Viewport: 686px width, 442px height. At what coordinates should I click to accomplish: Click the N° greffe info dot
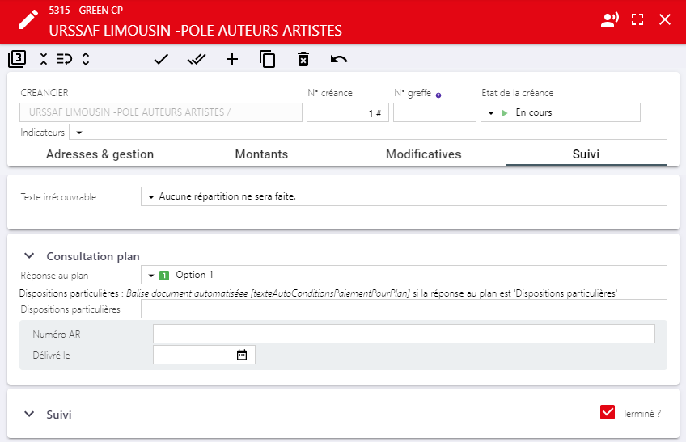pyautogui.click(x=438, y=95)
